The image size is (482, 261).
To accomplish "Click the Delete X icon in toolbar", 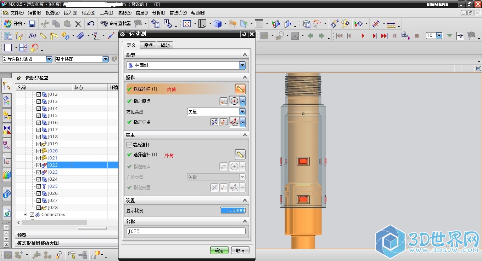I will coord(78,24).
